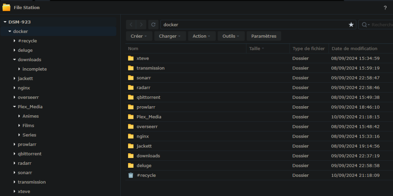Open the Créer dropdown menu
393x196 pixels.
pyautogui.click(x=139, y=36)
